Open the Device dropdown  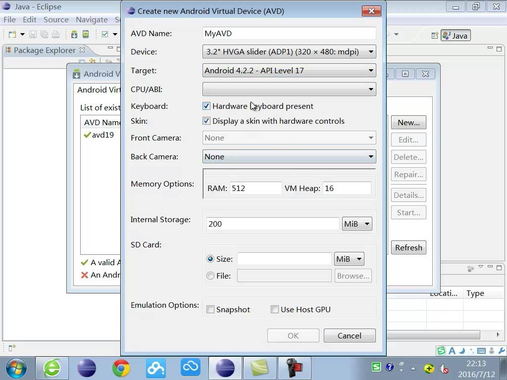tap(289, 51)
